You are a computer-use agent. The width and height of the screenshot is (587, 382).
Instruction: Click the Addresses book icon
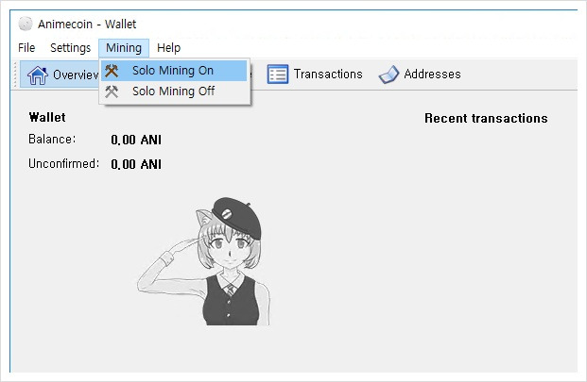(x=388, y=75)
